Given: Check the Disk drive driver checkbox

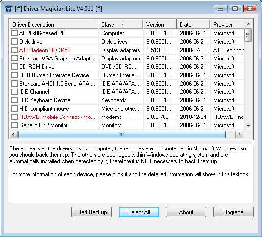Looking at the screenshot, I should click(x=15, y=41).
